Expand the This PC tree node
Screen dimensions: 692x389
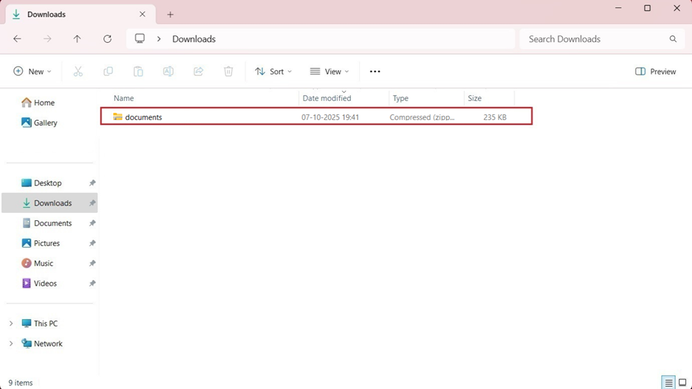(x=11, y=323)
